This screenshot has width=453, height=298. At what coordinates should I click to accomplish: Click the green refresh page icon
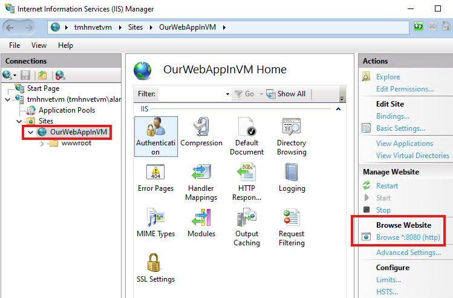pos(419,26)
